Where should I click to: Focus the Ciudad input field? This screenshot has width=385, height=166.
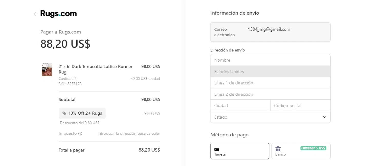click(240, 106)
